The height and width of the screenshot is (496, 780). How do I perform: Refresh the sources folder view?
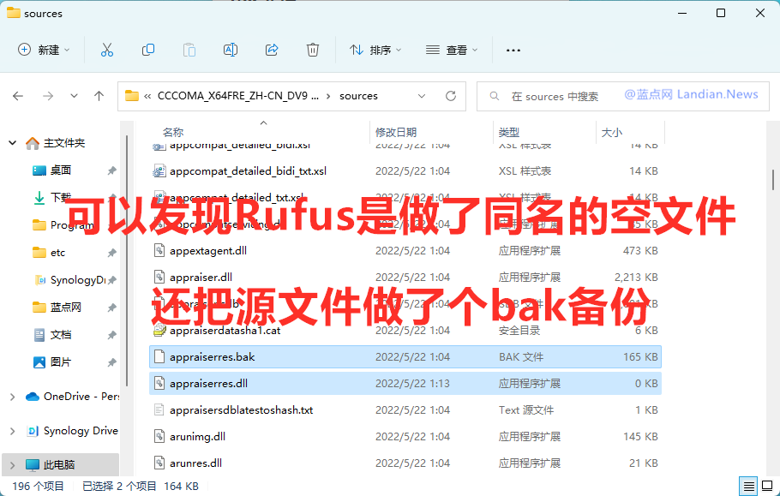450,96
